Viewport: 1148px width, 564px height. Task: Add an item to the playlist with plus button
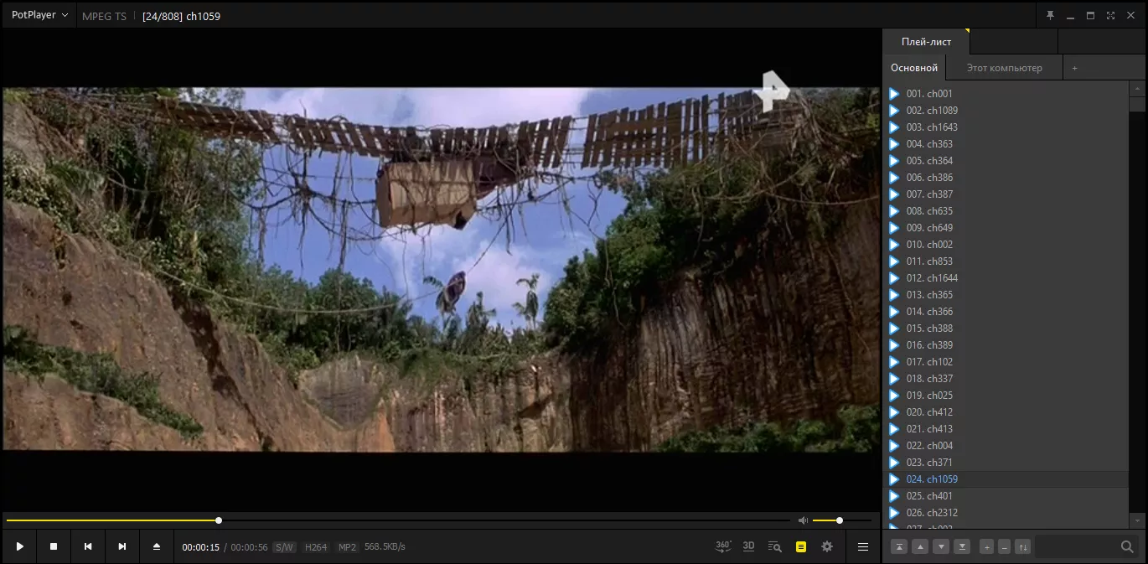tap(987, 546)
